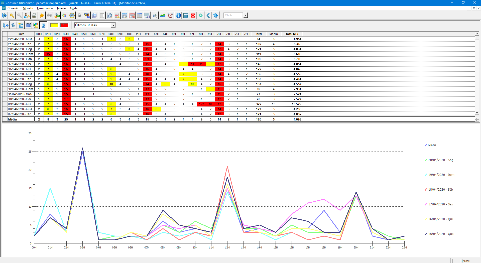481x263 pixels.
Task: Click the magnifier over document icon
Action: coord(109,16)
